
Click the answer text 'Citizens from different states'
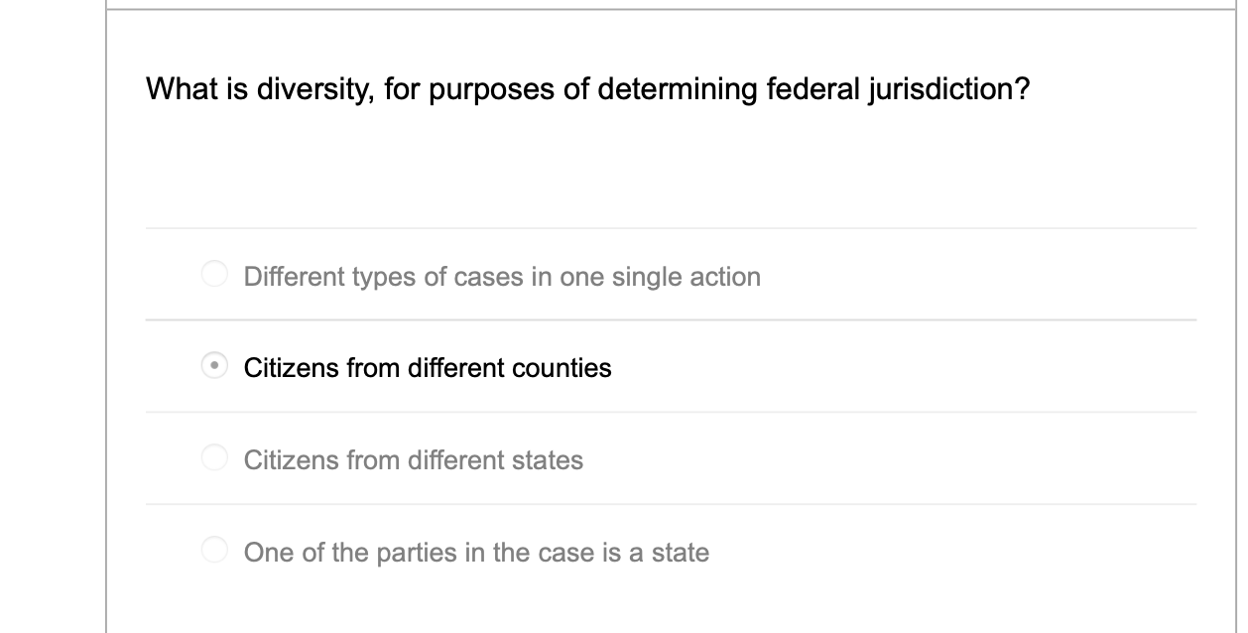[414, 459]
